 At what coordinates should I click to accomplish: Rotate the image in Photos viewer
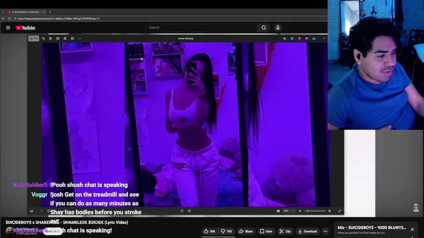pyautogui.click(x=43, y=38)
